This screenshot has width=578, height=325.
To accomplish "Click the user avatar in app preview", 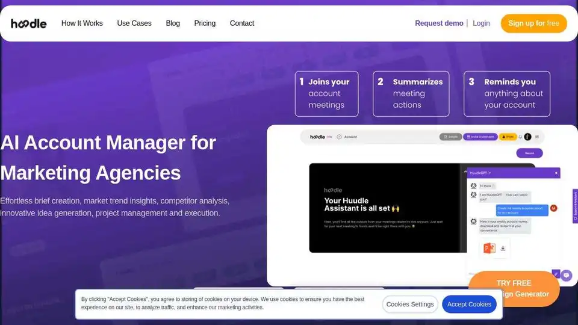I will coord(528,137).
